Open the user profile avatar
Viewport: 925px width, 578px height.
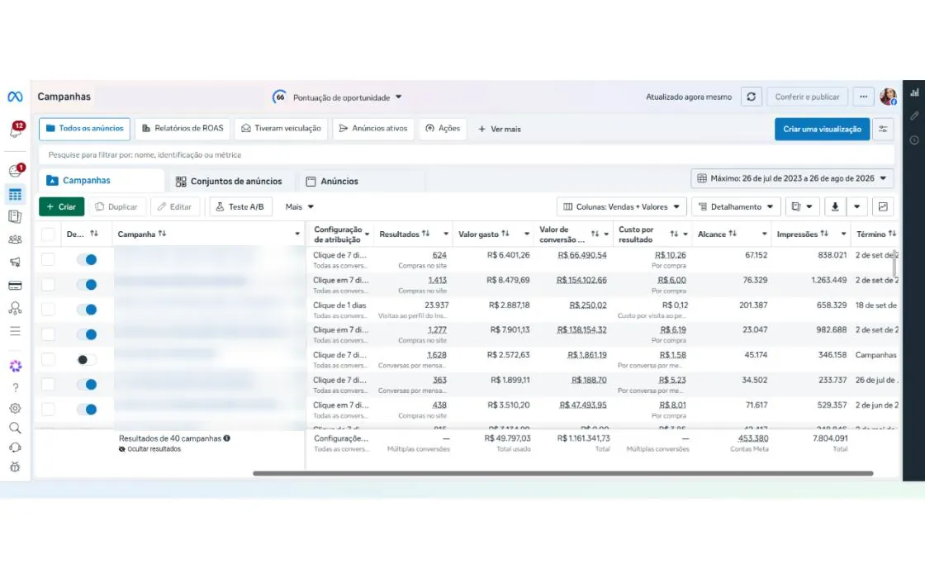click(x=888, y=96)
